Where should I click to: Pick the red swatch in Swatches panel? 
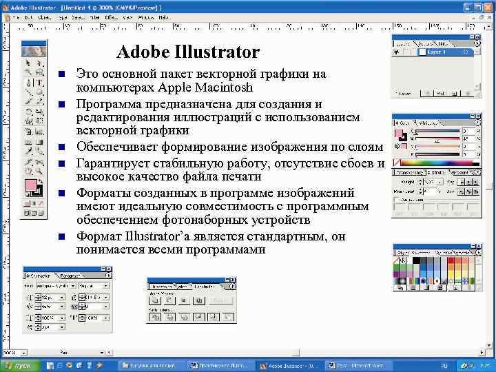click(x=451, y=260)
